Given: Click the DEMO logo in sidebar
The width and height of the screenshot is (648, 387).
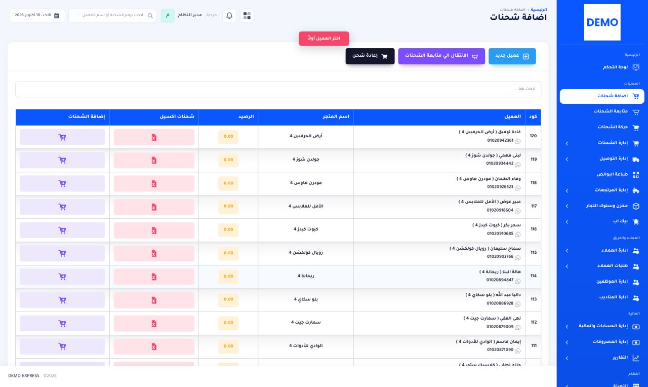Looking at the screenshot, I should (x=602, y=22).
